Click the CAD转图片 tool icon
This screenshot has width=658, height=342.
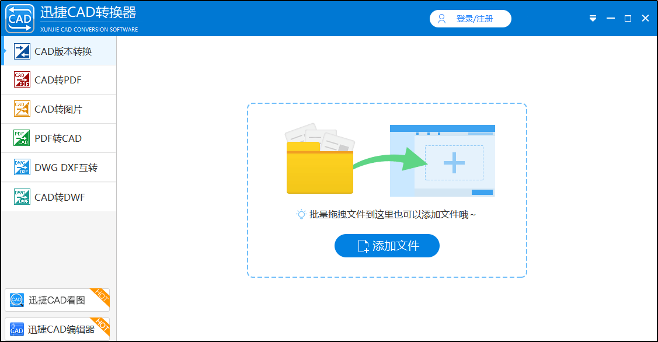[22, 109]
